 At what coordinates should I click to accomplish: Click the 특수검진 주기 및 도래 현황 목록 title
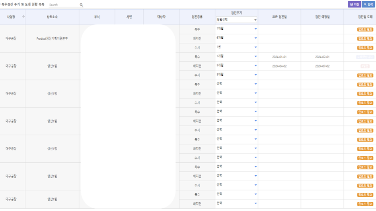pos(23,4)
